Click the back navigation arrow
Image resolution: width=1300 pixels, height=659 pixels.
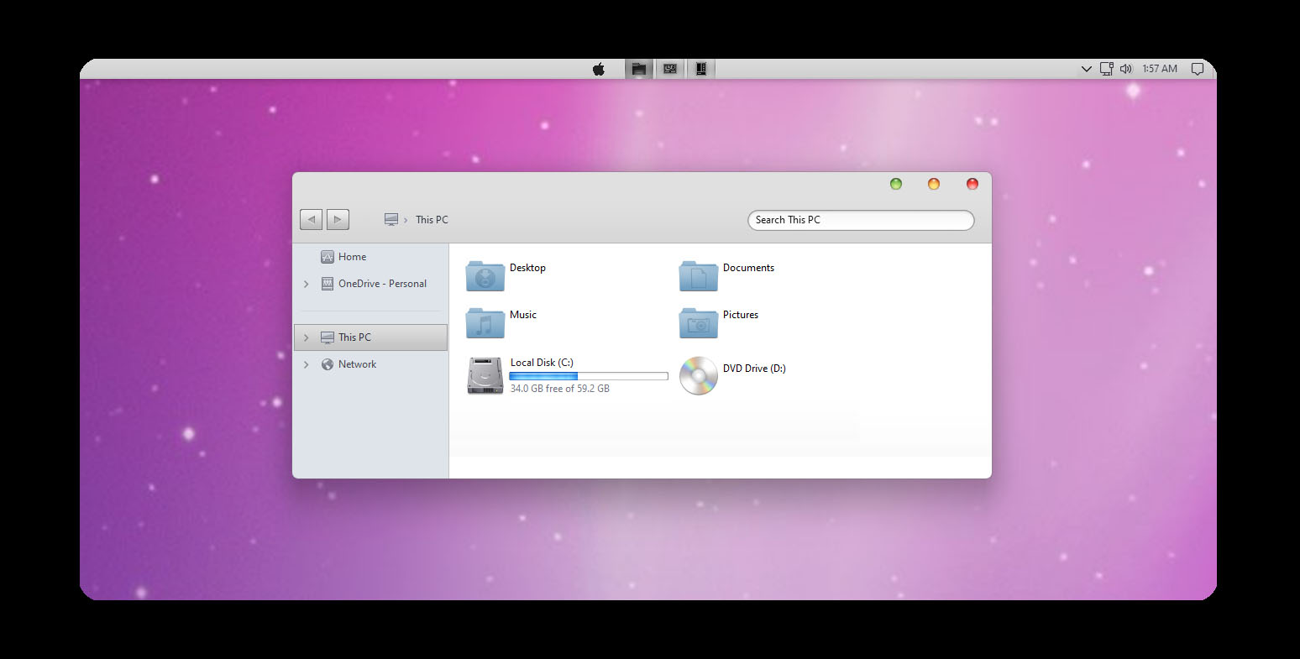click(x=311, y=219)
